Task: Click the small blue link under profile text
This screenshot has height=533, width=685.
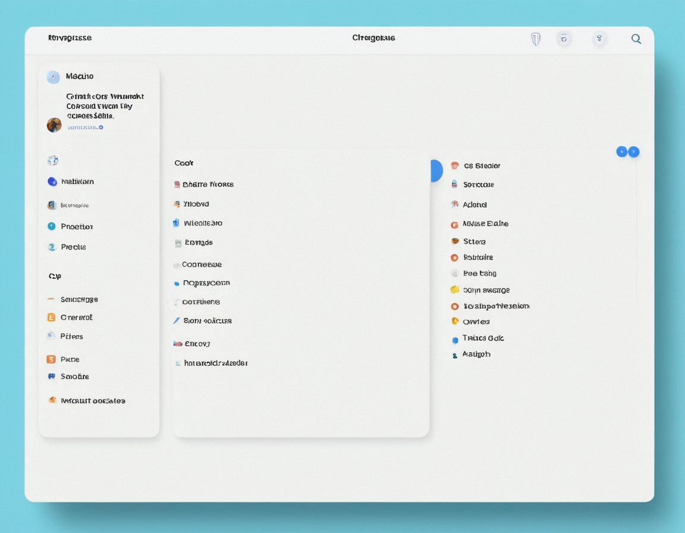Action: [x=85, y=127]
